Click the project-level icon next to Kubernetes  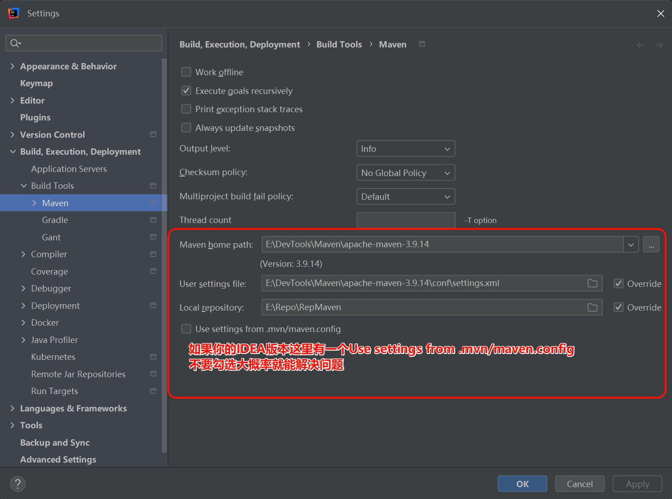pyautogui.click(x=153, y=357)
